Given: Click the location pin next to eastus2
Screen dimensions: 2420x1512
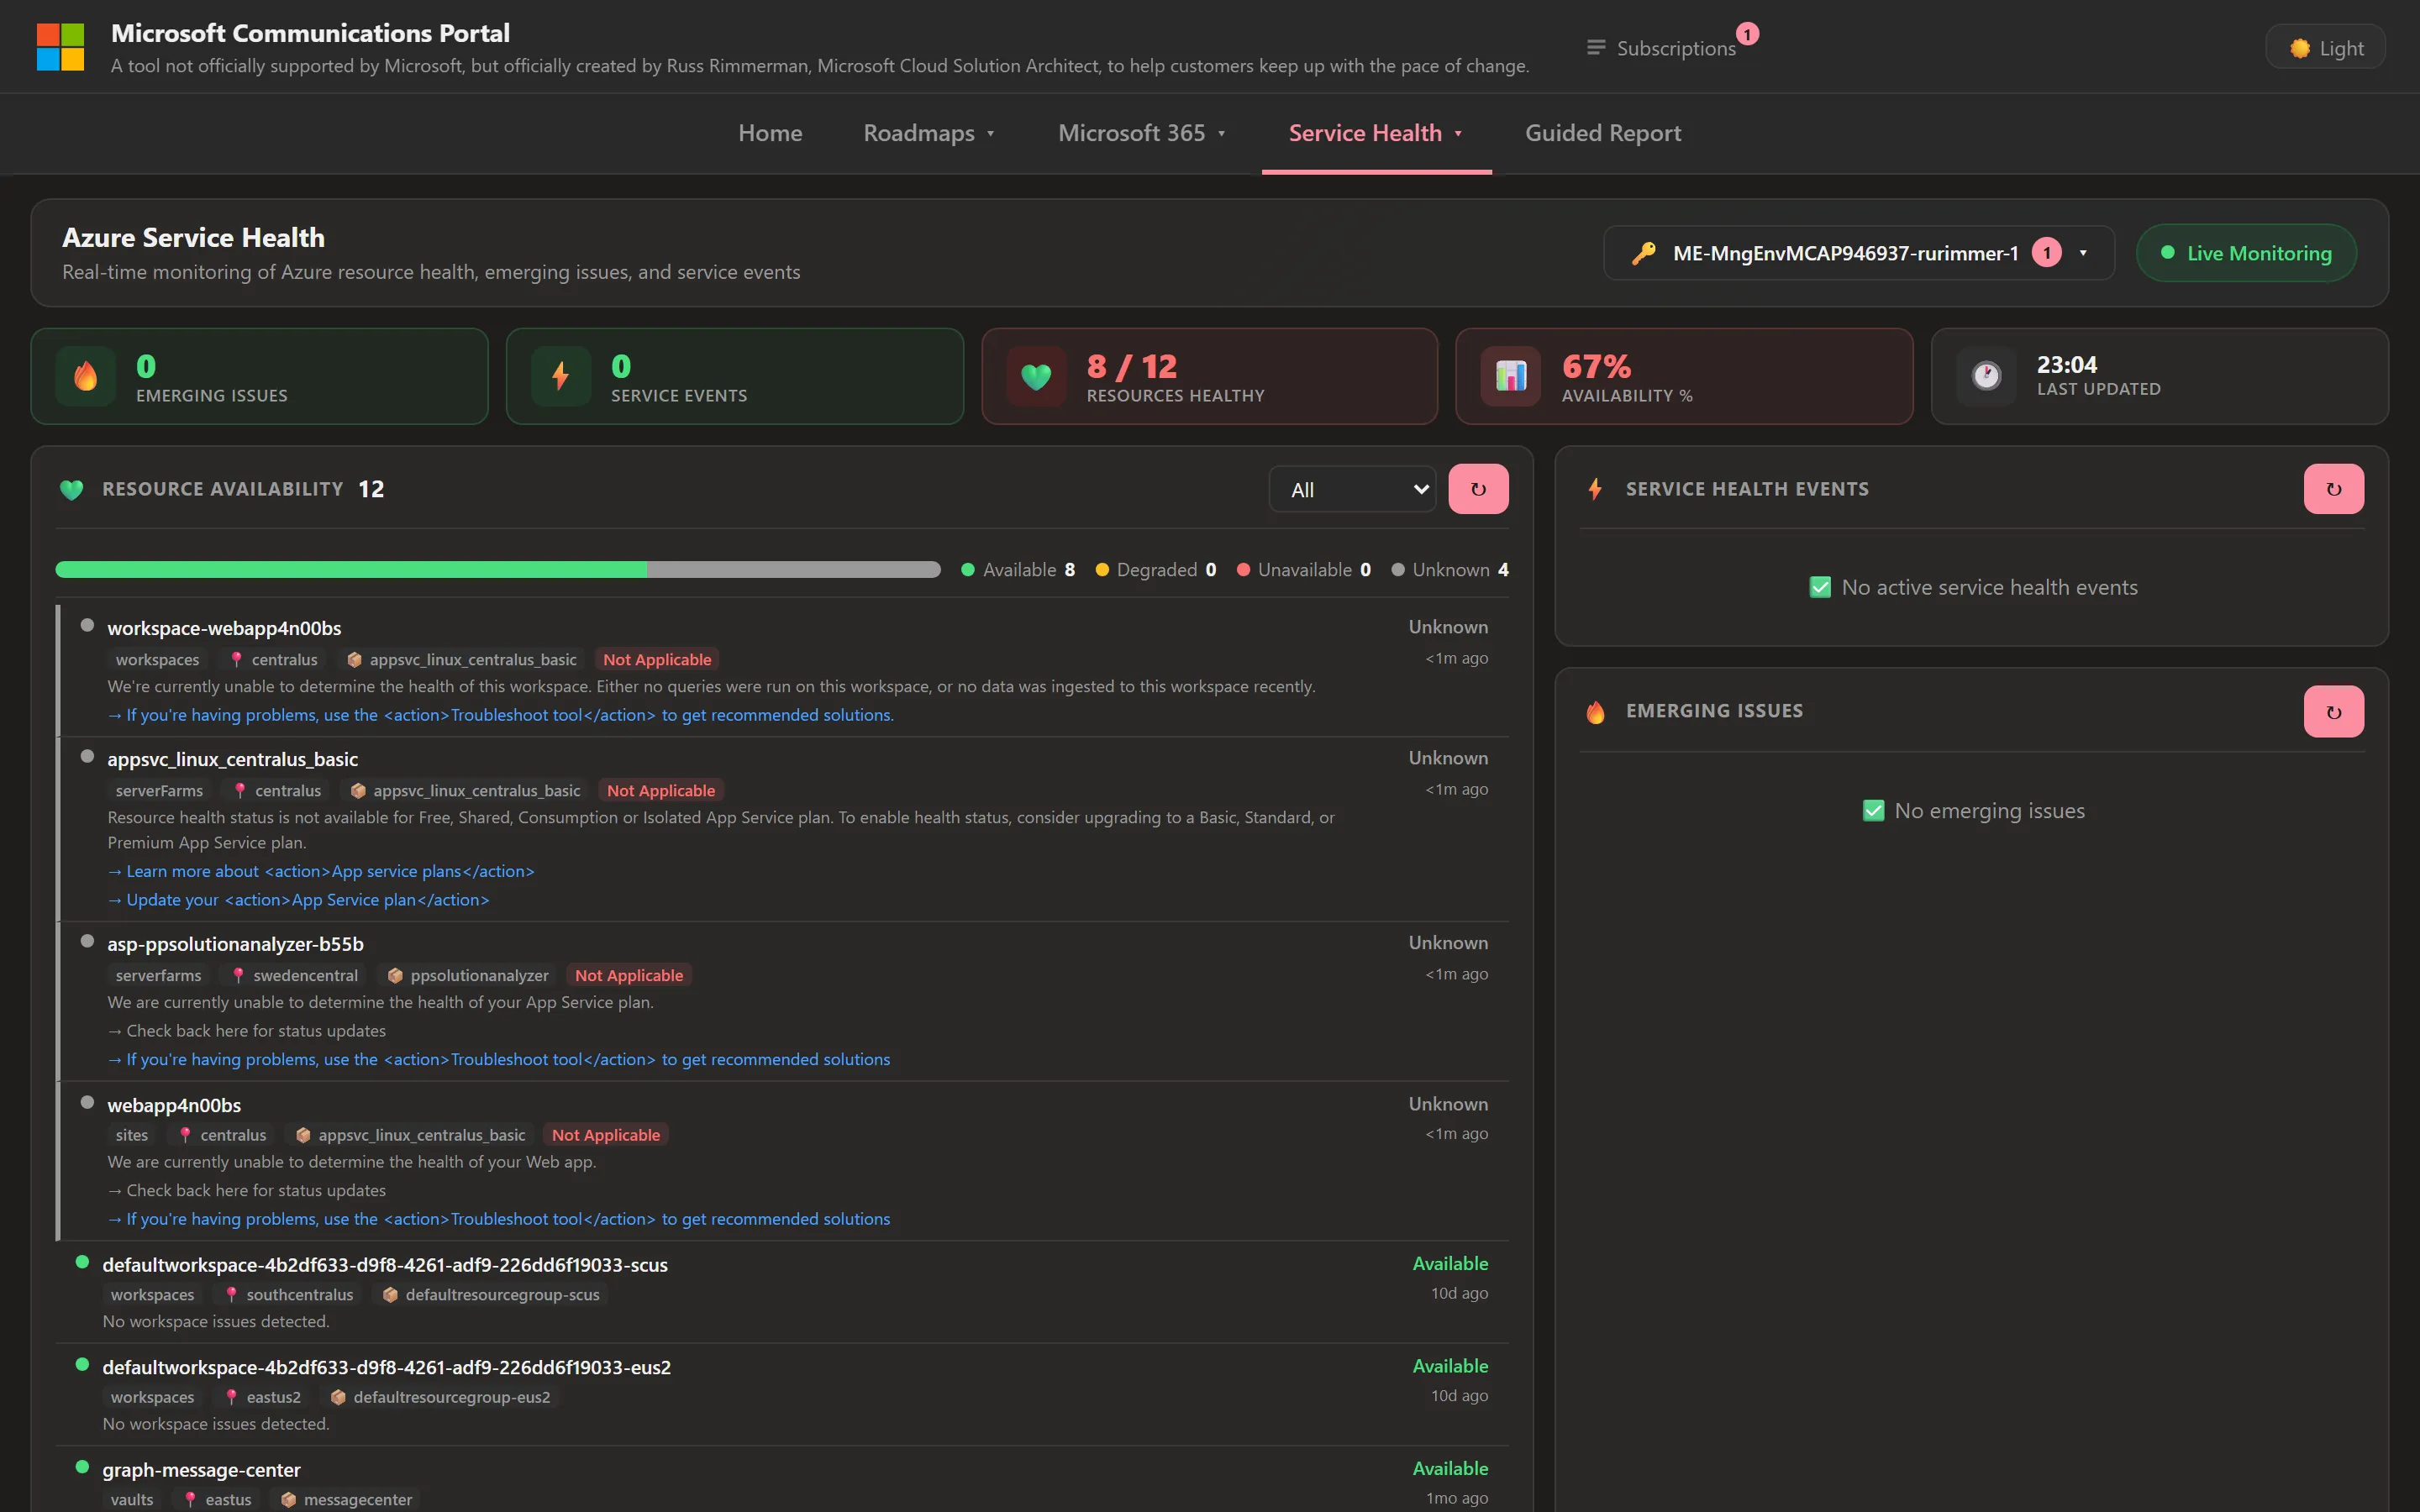Looking at the screenshot, I should 231,1397.
